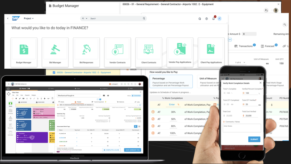Open the Bid Responses tile
This screenshot has height=164, width=291.
86,52
